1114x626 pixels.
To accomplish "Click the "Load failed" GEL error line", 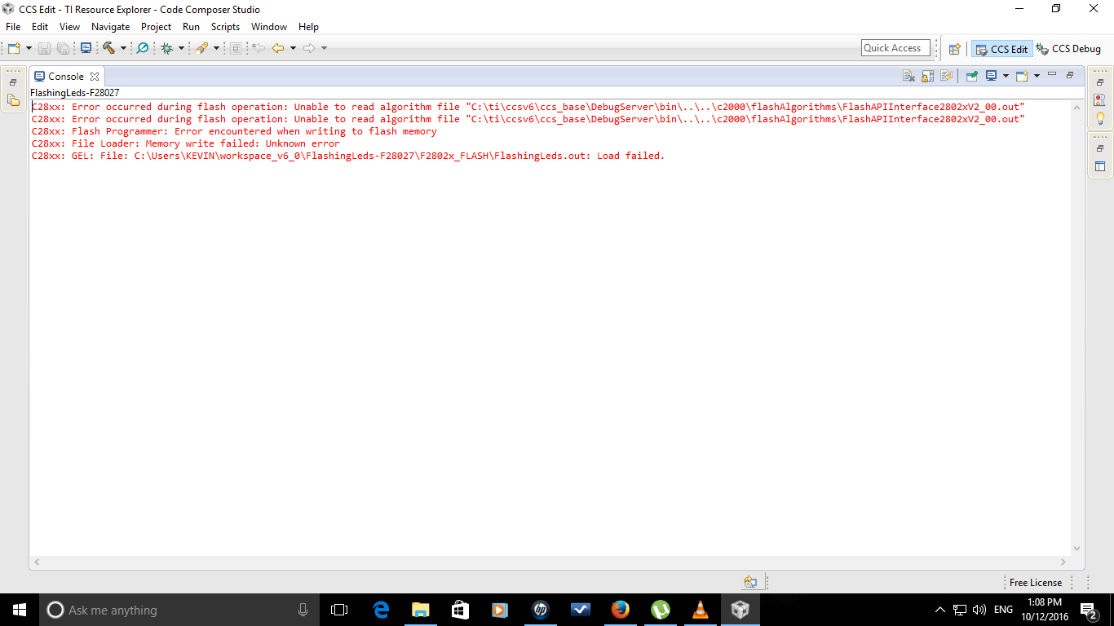I will coord(348,156).
